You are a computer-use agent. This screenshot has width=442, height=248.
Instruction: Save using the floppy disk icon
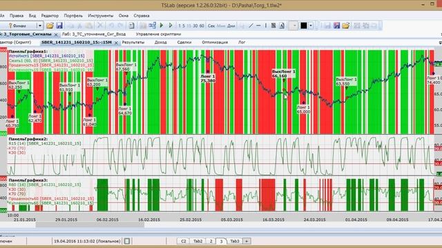coord(59,25)
